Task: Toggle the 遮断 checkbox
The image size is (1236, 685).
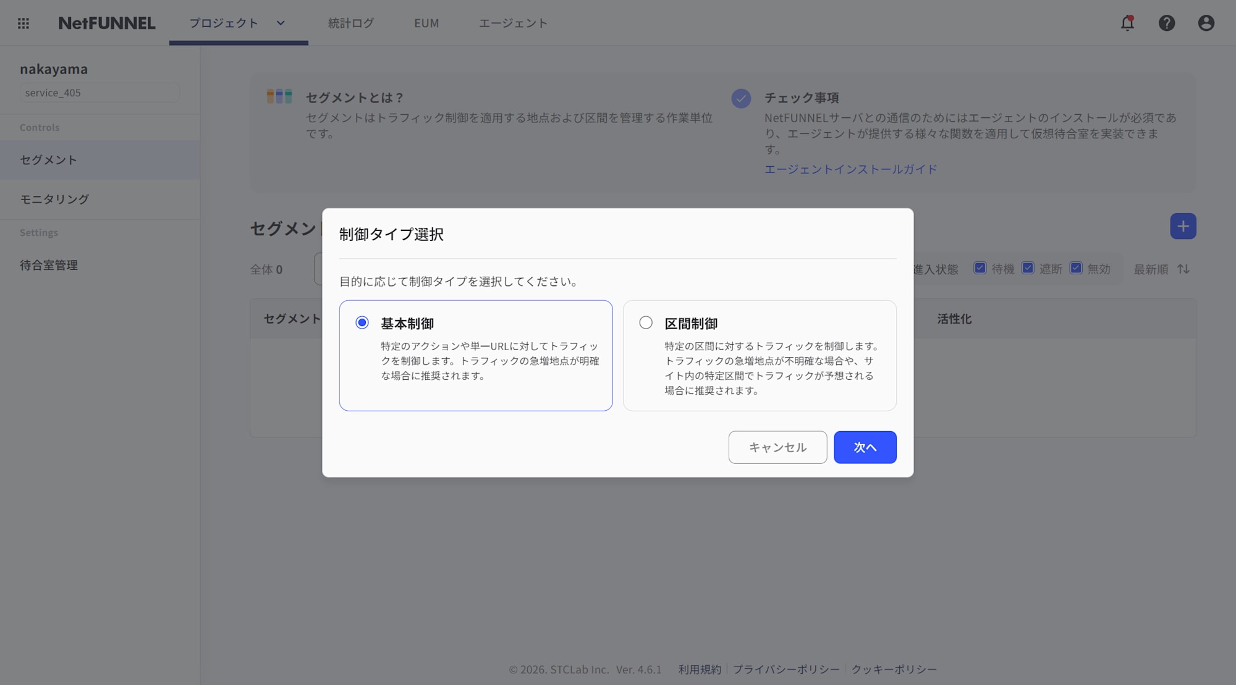Action: point(1027,268)
